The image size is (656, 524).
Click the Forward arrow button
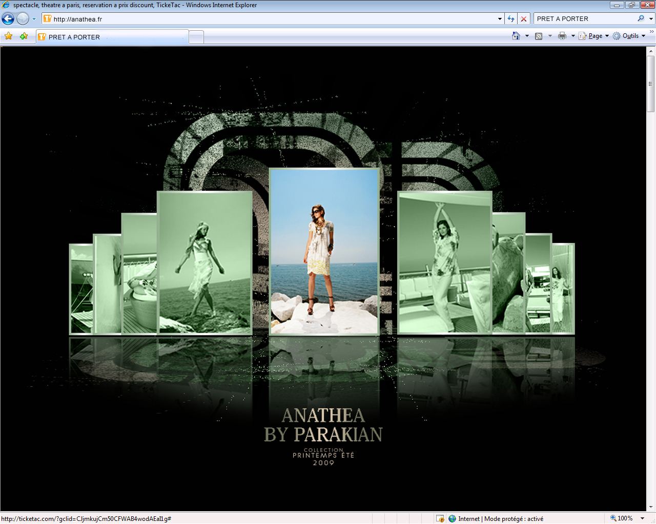(23, 19)
